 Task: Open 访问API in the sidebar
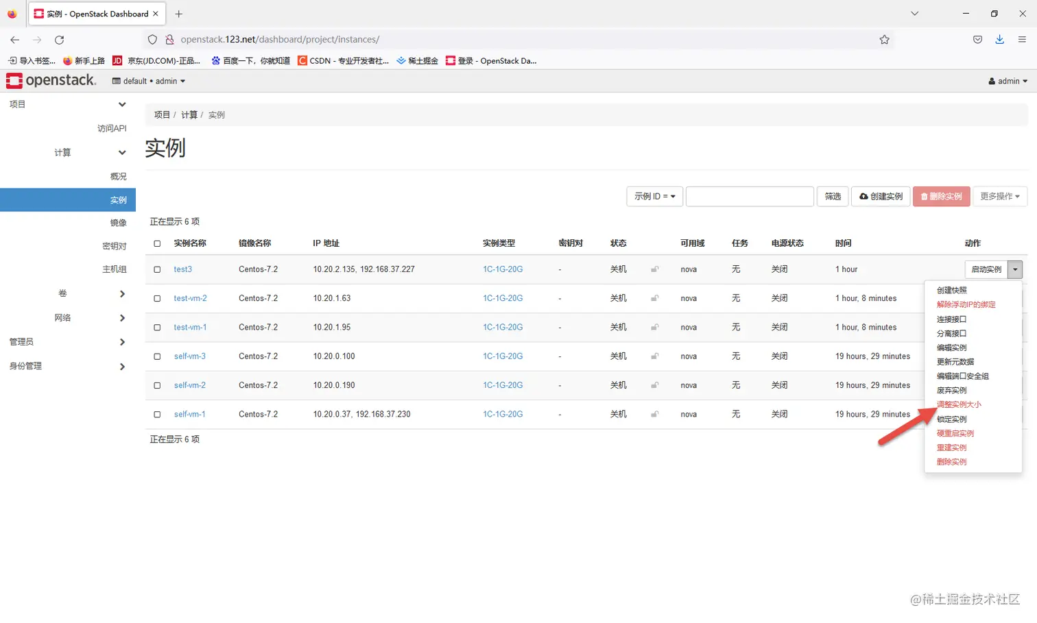click(112, 128)
